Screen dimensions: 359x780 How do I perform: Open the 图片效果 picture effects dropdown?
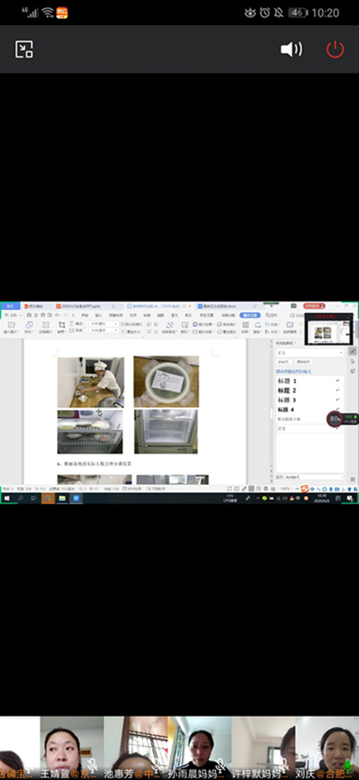(202, 331)
